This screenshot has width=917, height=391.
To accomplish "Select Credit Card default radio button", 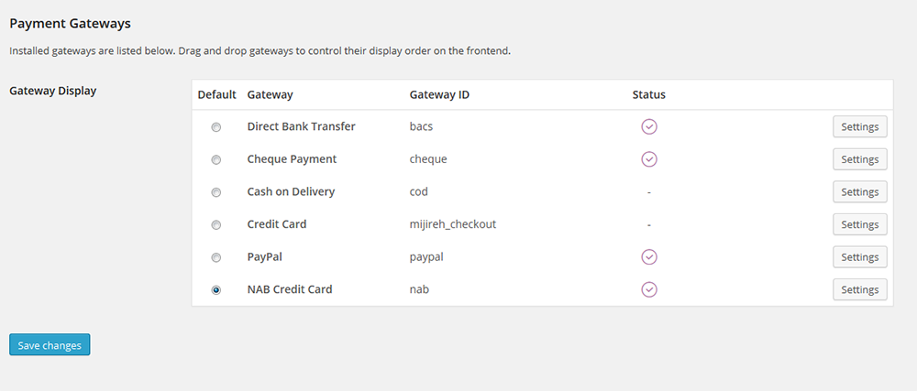I will coord(216,224).
